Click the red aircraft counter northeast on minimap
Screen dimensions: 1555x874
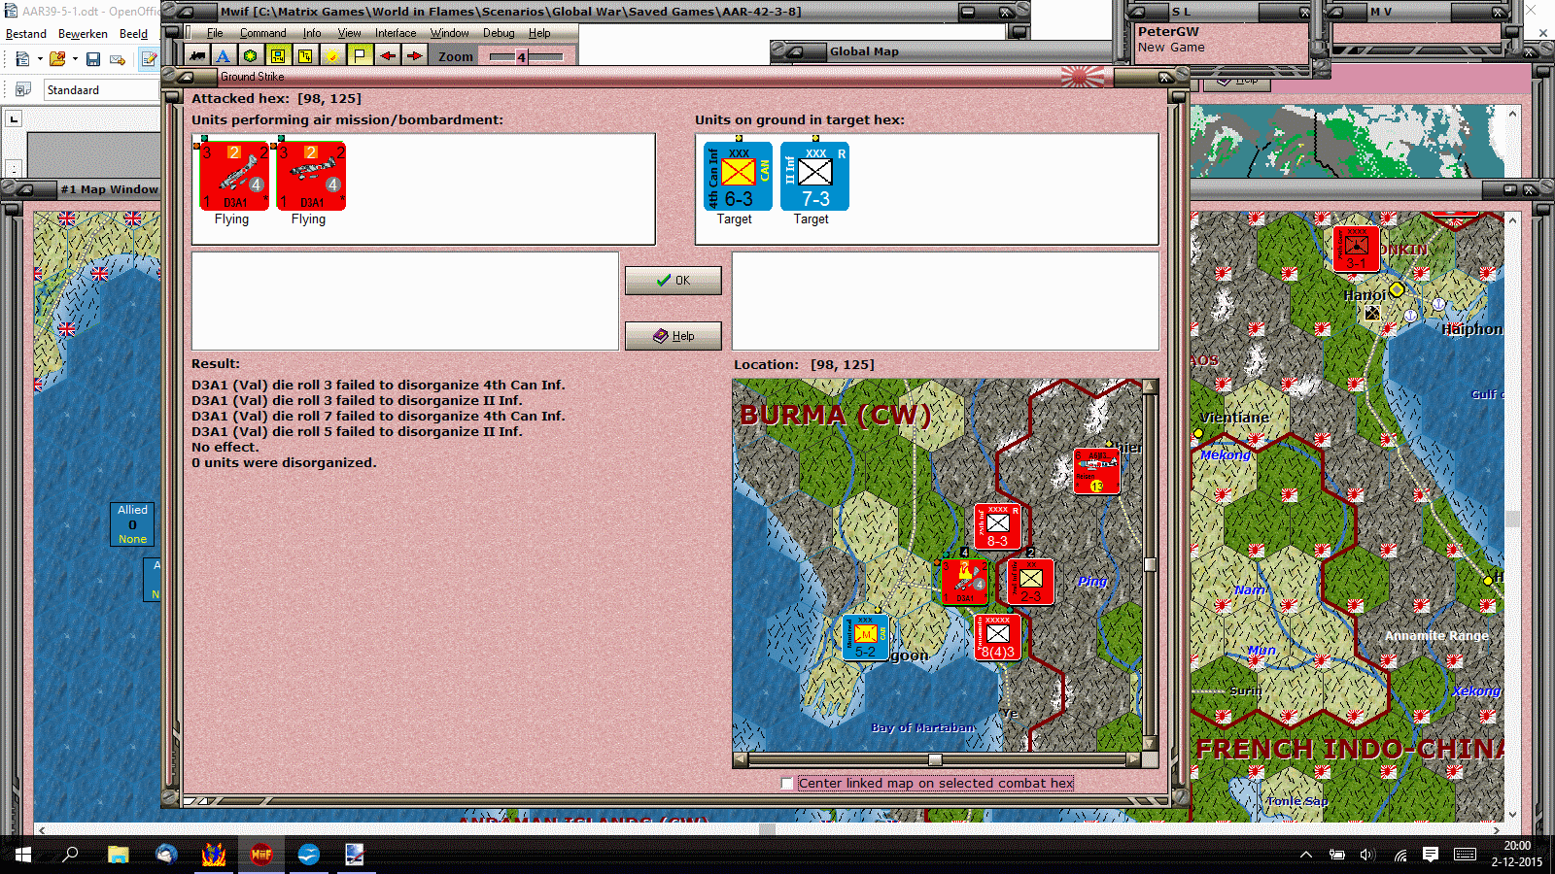click(1096, 471)
